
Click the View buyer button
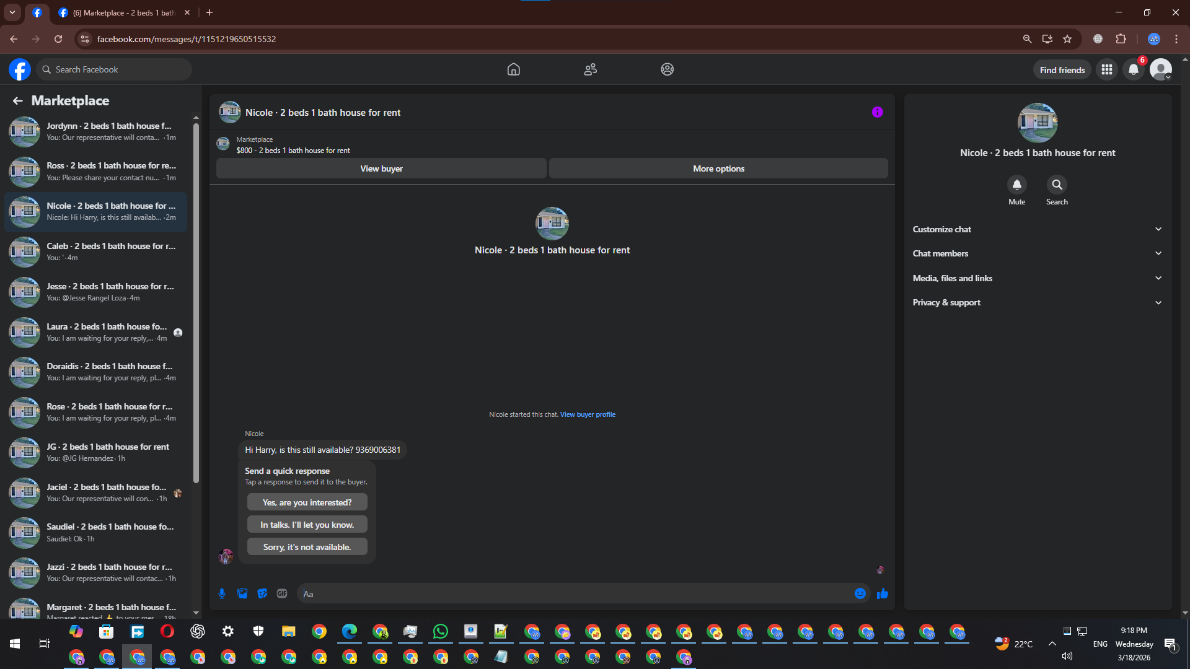tap(381, 168)
